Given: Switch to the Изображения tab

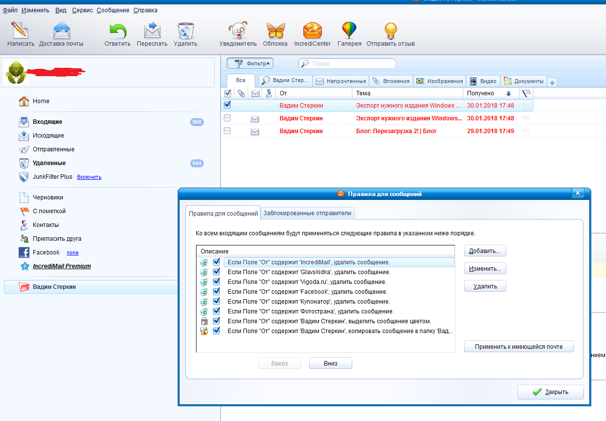Looking at the screenshot, I should (x=440, y=81).
